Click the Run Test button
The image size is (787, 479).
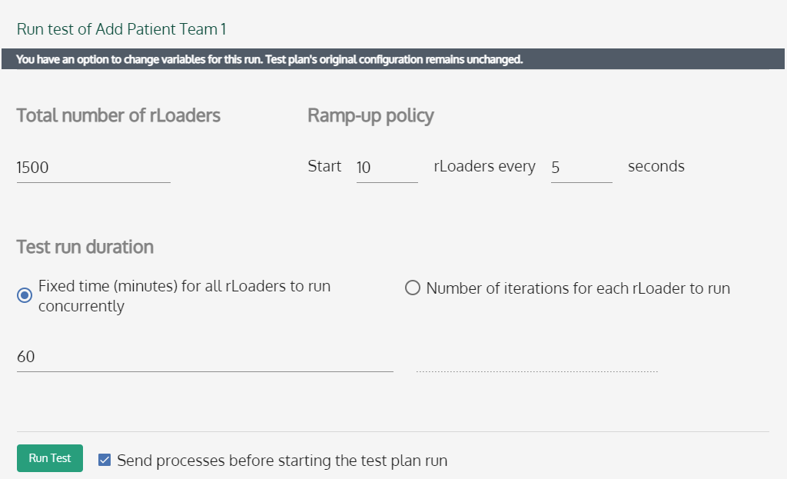[x=49, y=457]
